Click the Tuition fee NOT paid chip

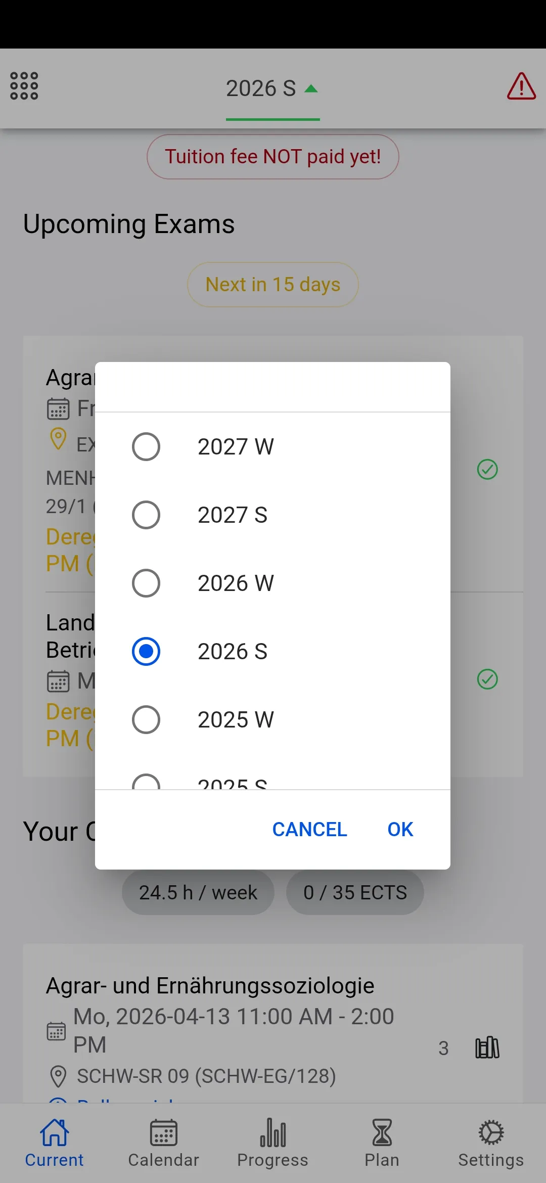[272, 156]
